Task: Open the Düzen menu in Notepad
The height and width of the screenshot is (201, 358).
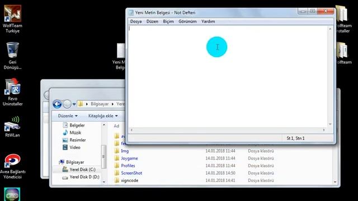Action: (x=152, y=21)
